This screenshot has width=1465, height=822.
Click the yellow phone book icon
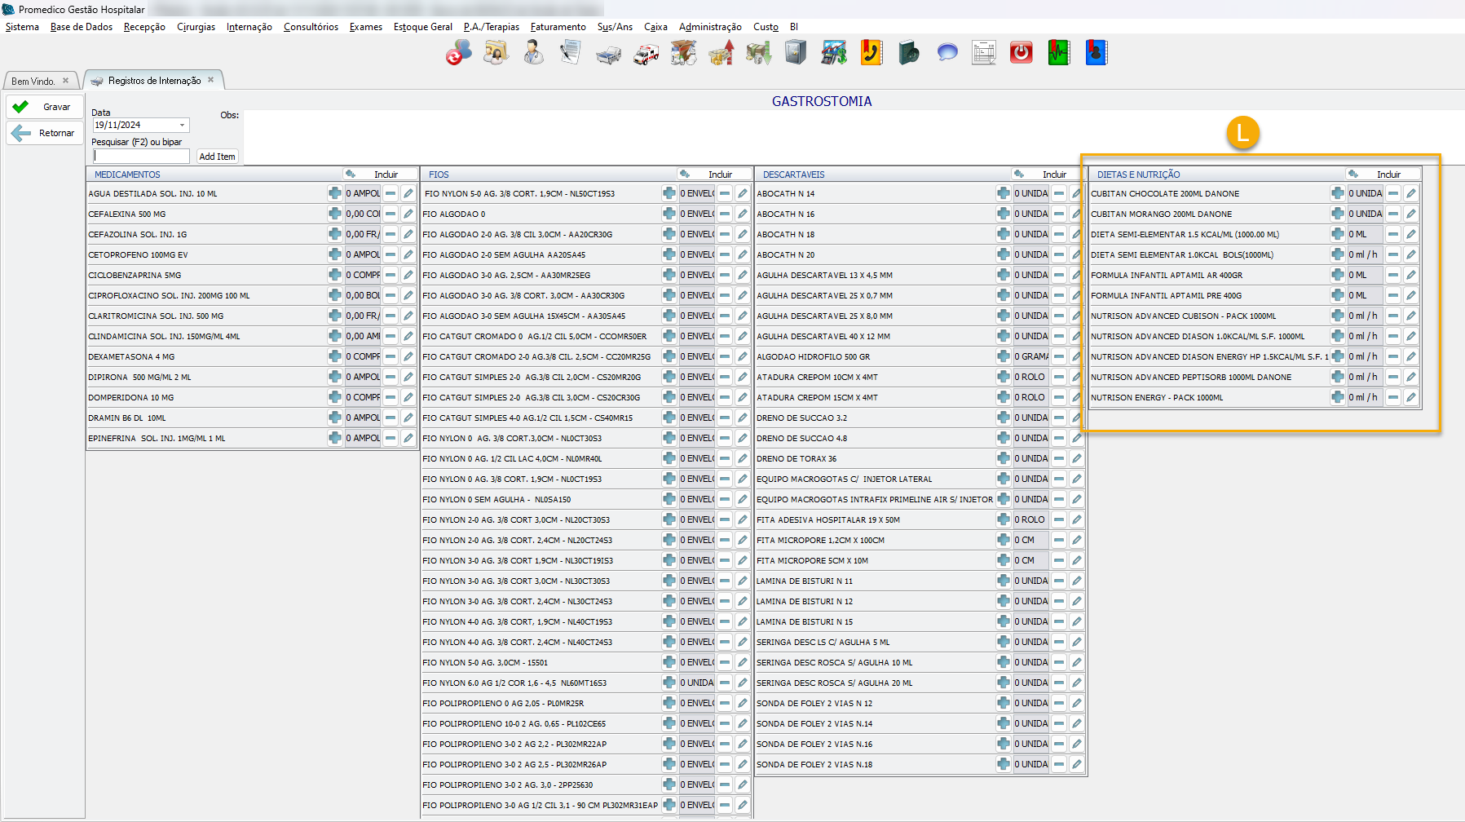[x=871, y=54]
